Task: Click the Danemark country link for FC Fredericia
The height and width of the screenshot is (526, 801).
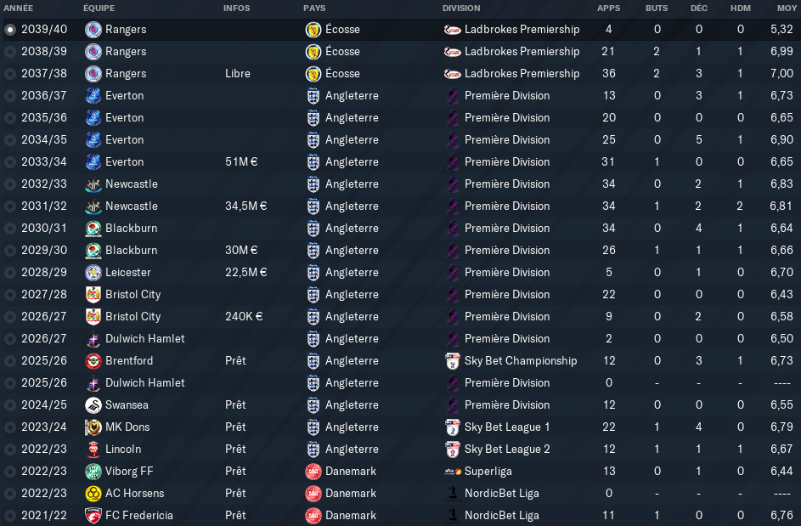Action: (351, 515)
